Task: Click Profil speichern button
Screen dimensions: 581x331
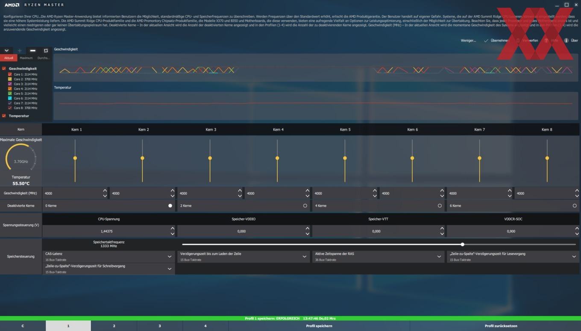Action: click(x=319, y=326)
